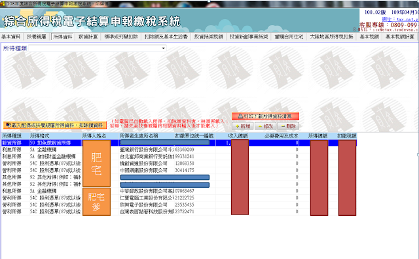The width and height of the screenshot is (419, 259).
Task: Click unit number 63369209
Action: [x=185, y=150]
